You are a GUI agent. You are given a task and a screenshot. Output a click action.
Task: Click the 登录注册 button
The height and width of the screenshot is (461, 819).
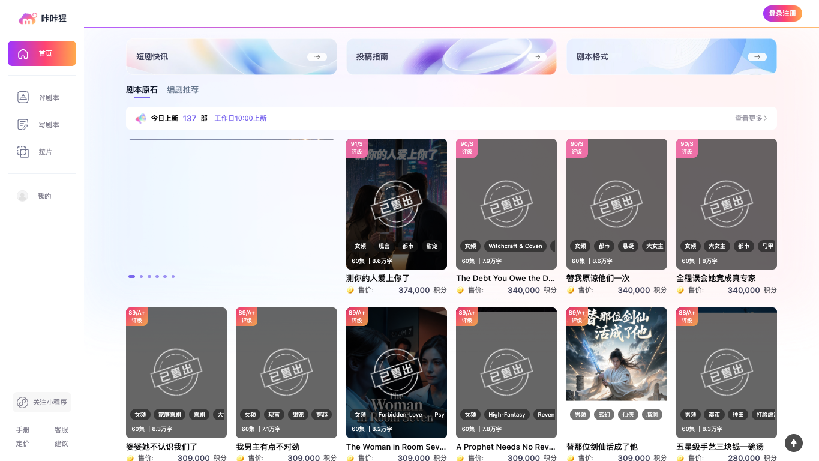coord(782,13)
